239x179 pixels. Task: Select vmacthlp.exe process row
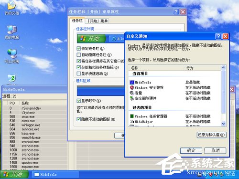coord(35,137)
